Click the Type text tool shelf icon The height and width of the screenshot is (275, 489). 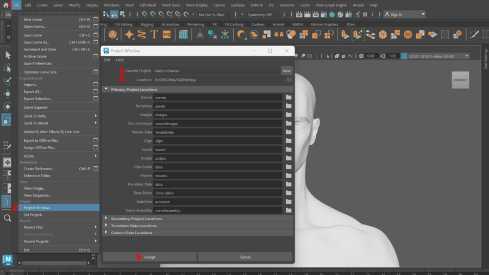(x=154, y=34)
